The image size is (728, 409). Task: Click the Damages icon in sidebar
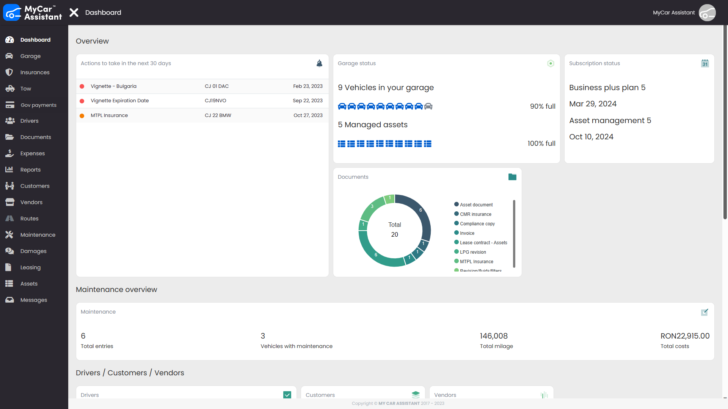pyautogui.click(x=9, y=251)
